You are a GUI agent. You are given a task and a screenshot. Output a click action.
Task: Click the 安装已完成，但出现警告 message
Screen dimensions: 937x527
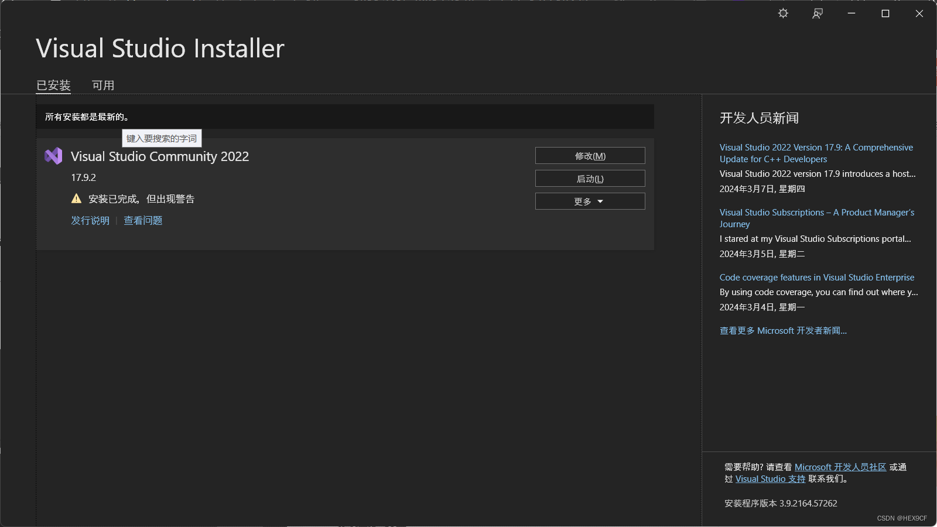click(x=141, y=199)
